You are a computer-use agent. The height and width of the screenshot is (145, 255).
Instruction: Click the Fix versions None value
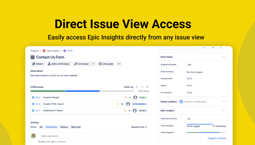pyautogui.click(x=189, y=93)
